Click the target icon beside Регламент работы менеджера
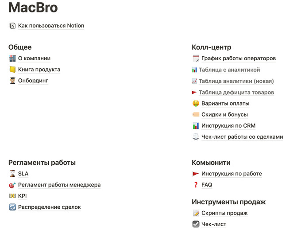 tap(12, 185)
